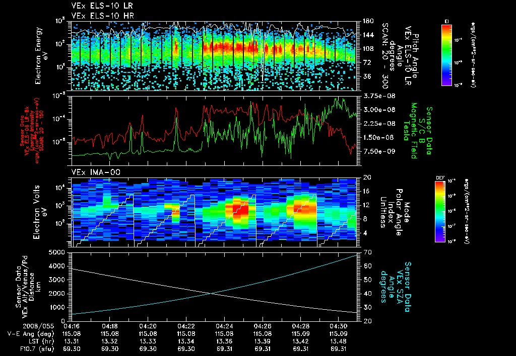Click the 04:28 time label

click(x=301, y=326)
